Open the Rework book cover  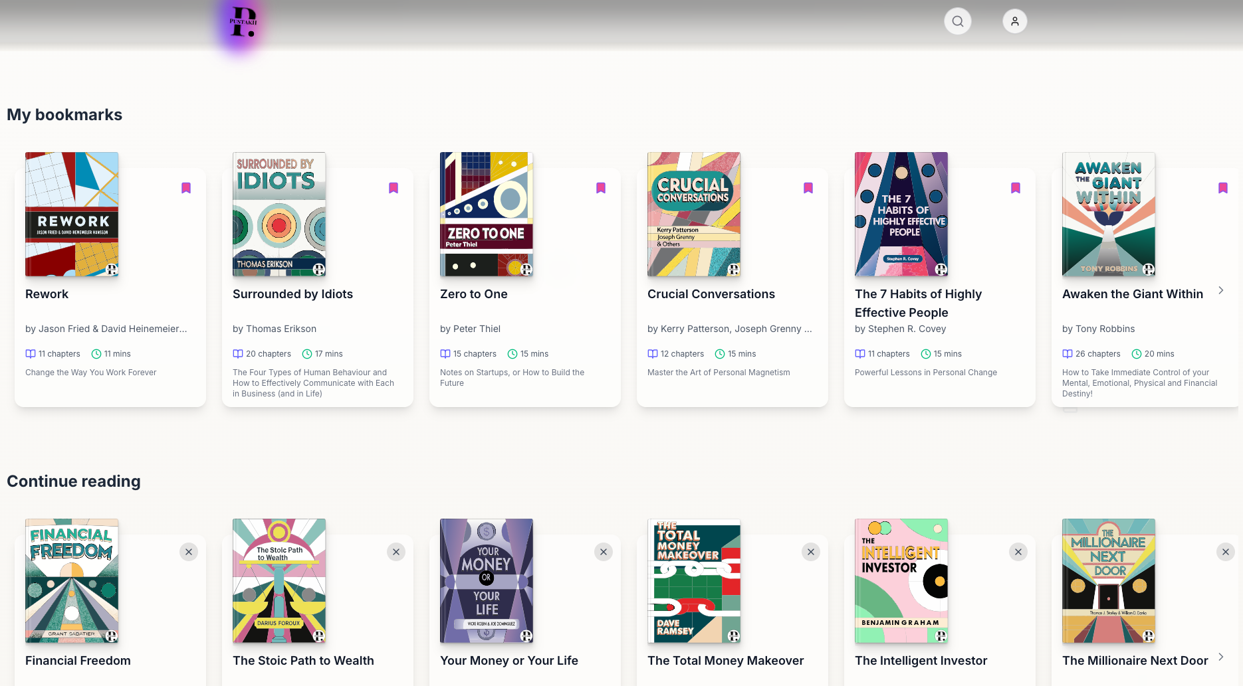pyautogui.click(x=72, y=214)
